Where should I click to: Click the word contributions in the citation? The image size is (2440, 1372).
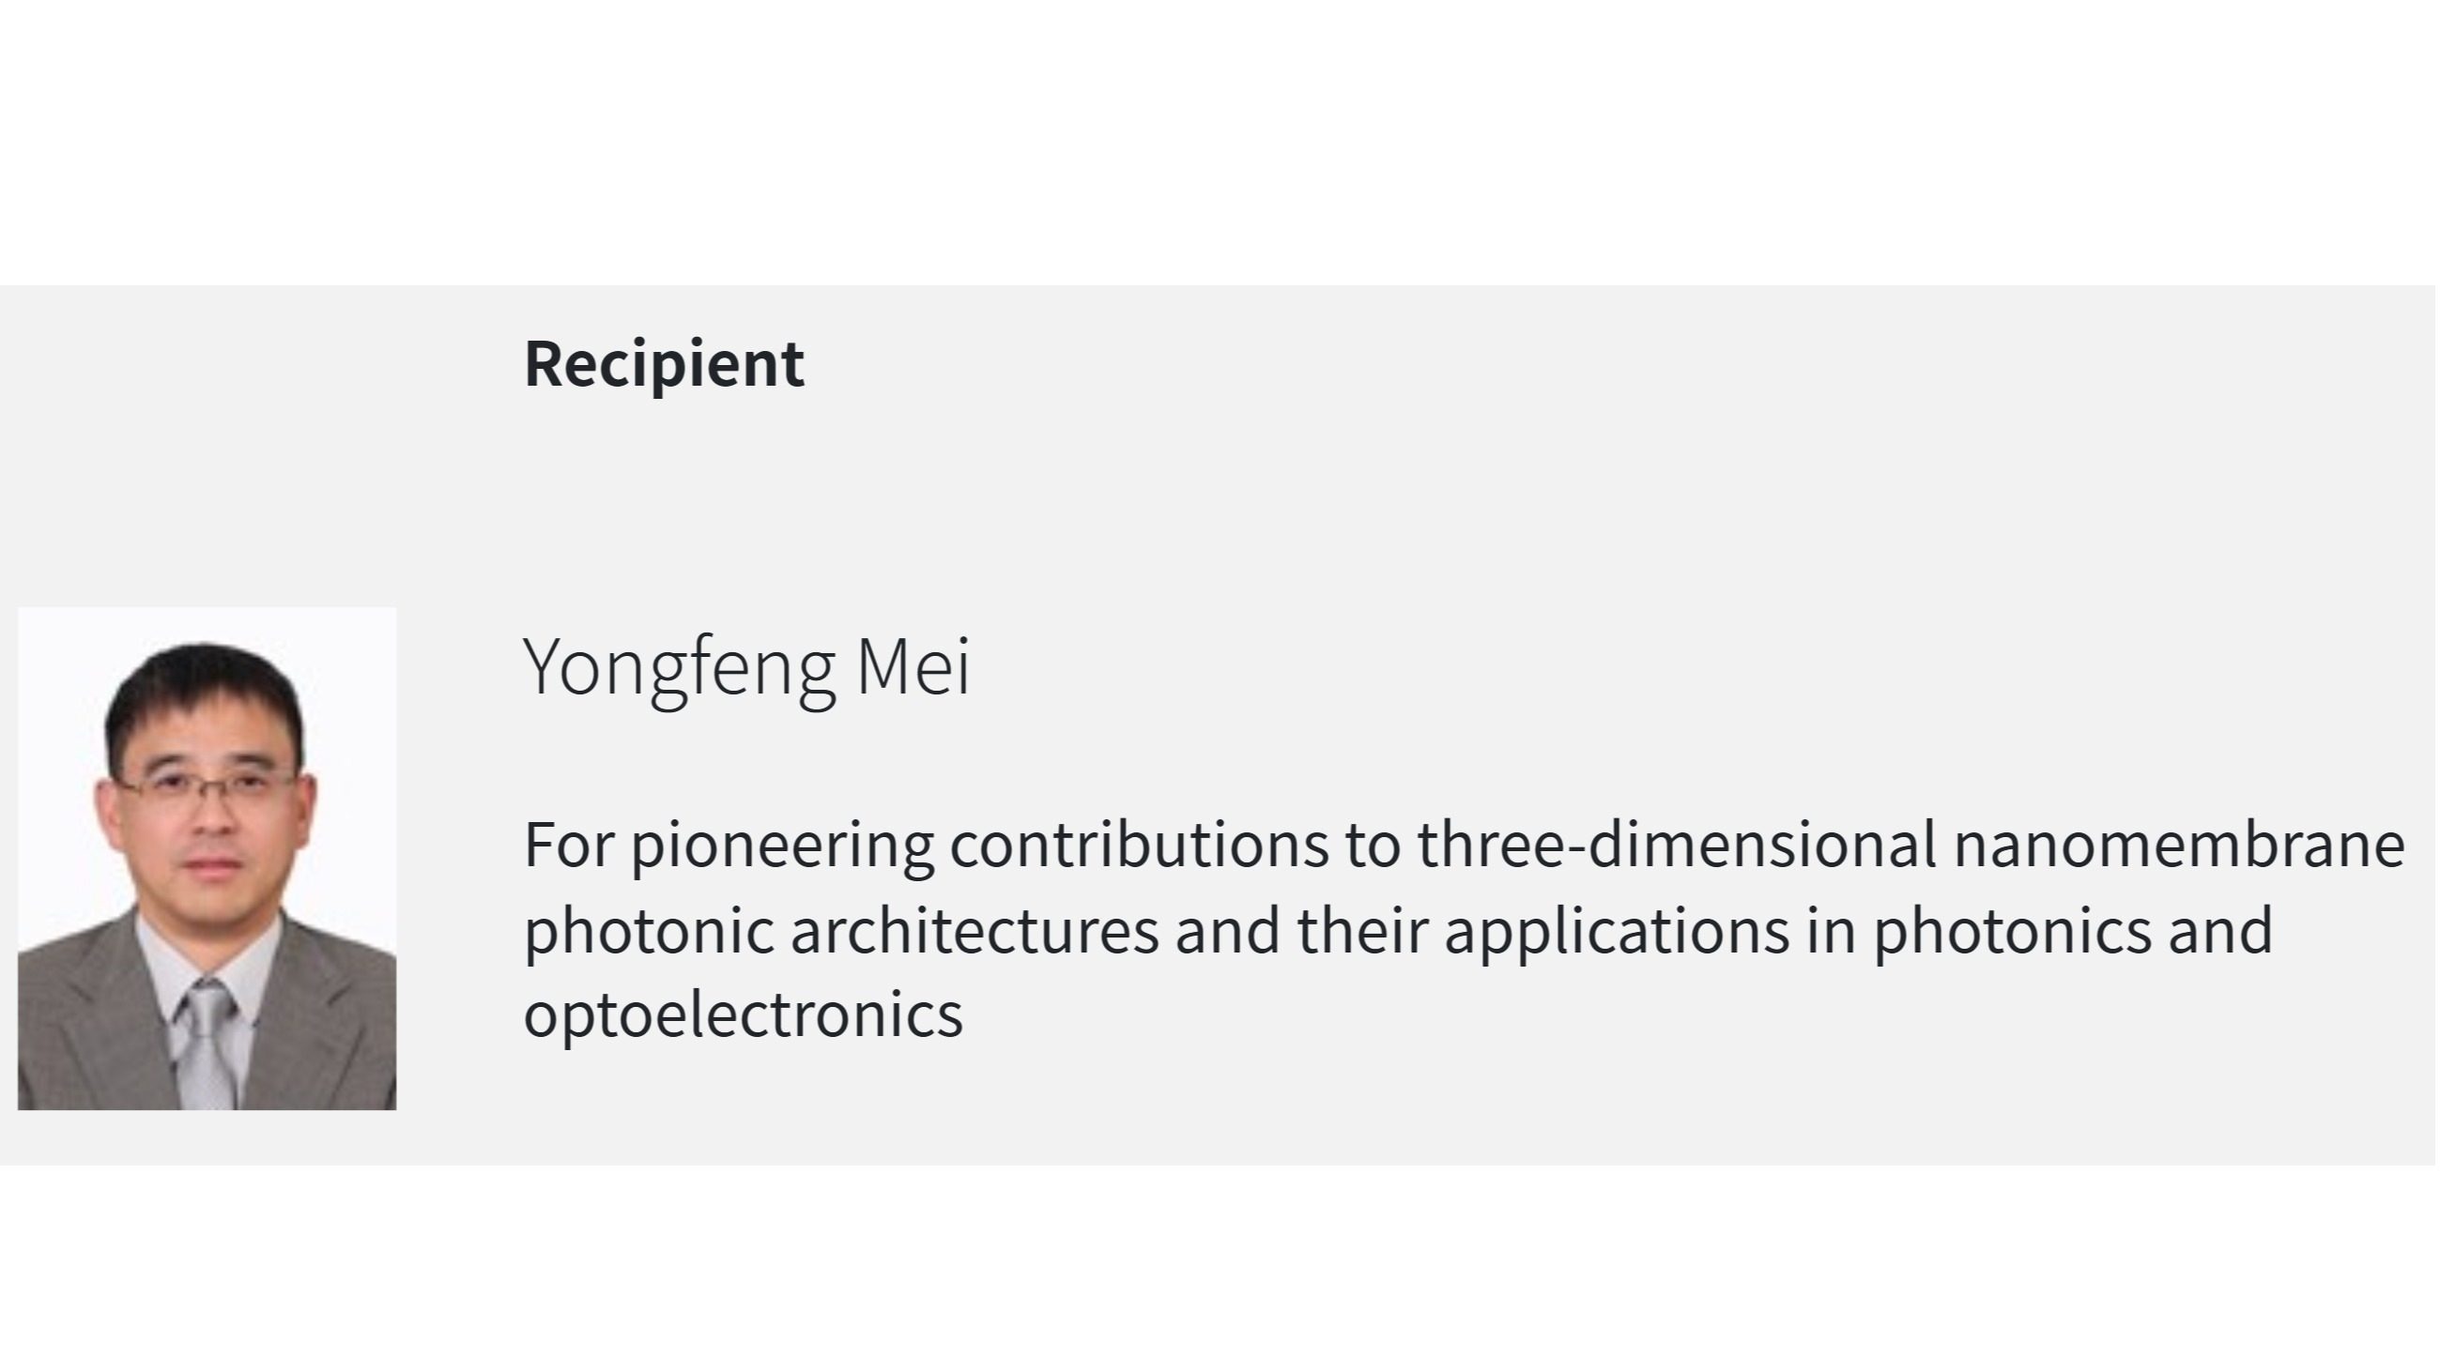(1140, 846)
